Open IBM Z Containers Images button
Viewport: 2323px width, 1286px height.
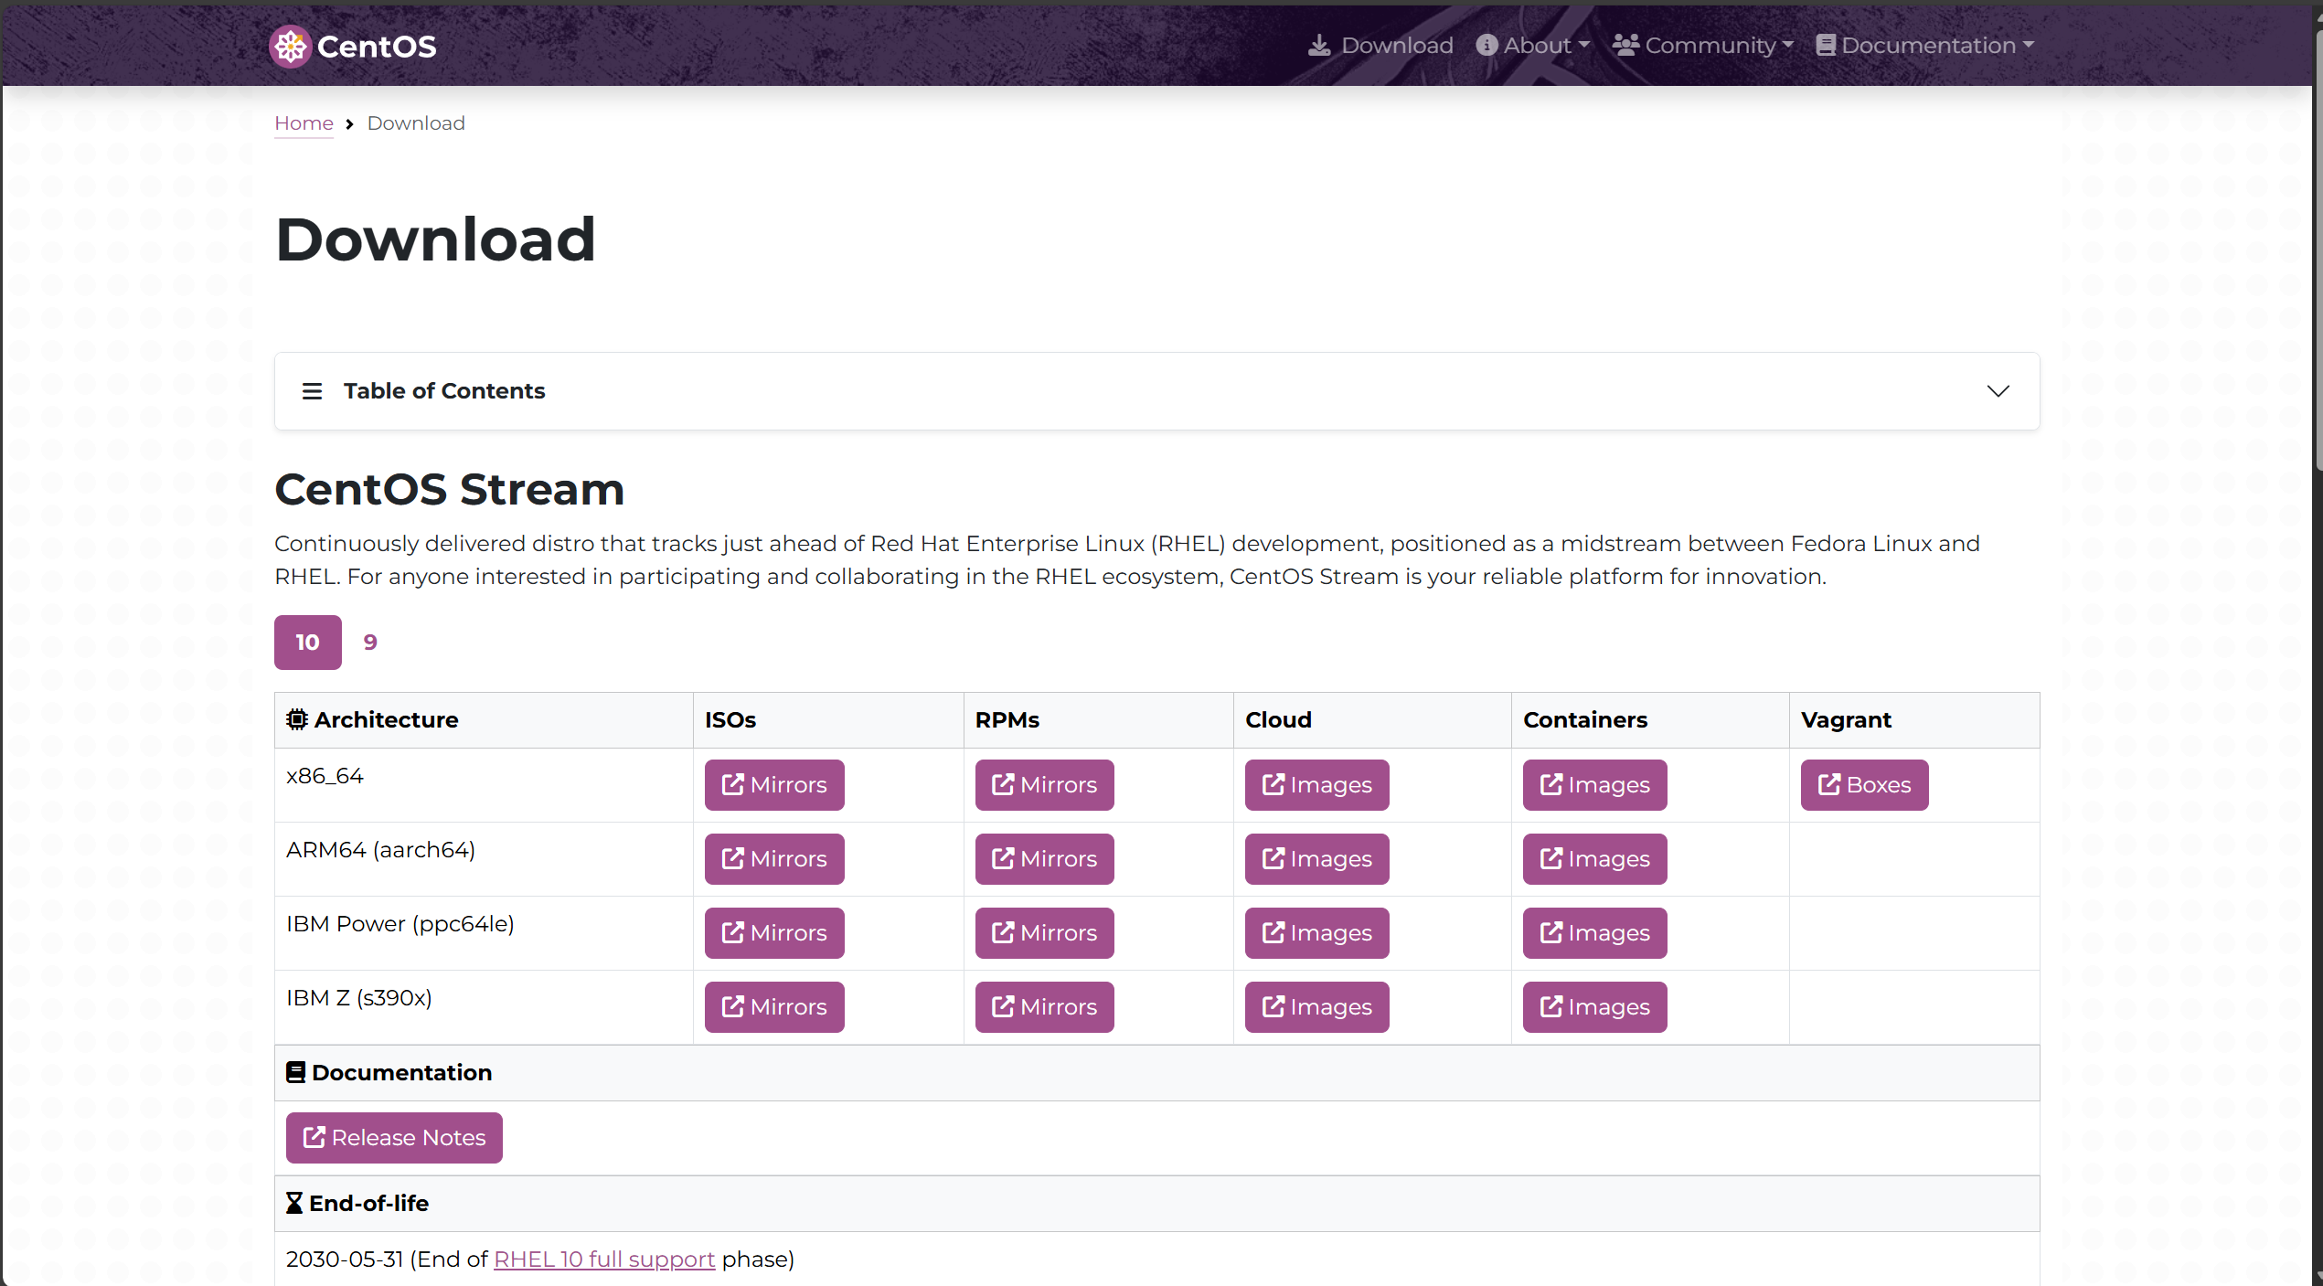pyautogui.click(x=1594, y=1006)
